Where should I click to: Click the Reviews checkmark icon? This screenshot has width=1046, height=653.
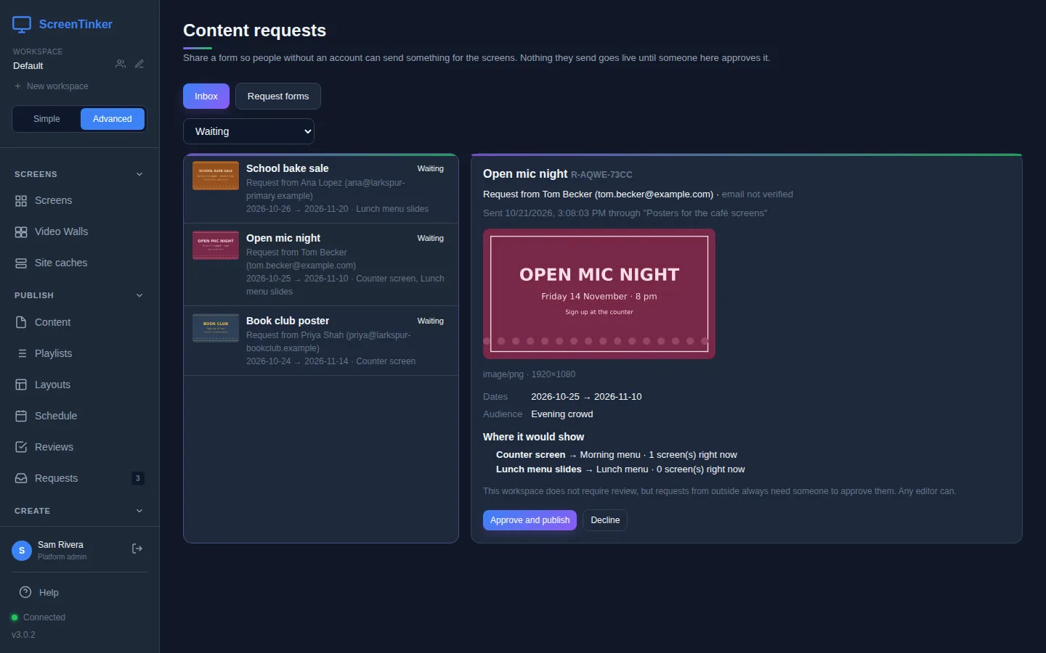click(21, 447)
